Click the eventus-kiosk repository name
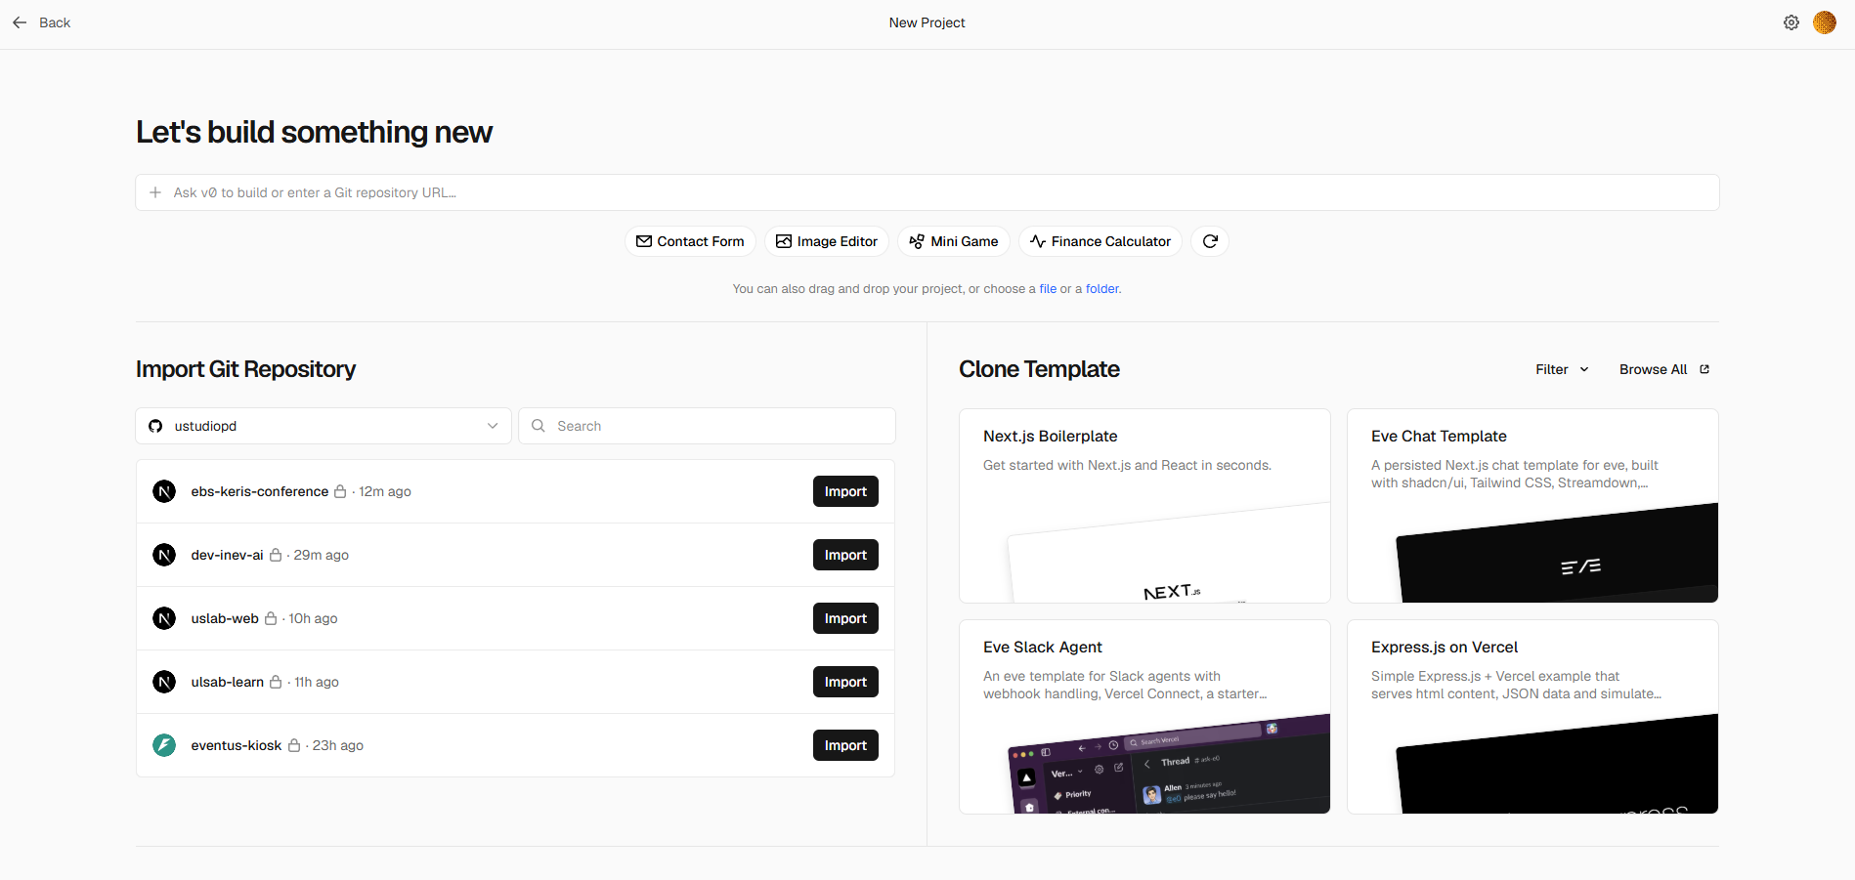The width and height of the screenshot is (1855, 880). pos(237,745)
